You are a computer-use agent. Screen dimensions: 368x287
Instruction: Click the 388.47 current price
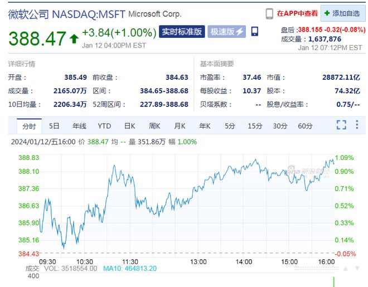click(37, 38)
